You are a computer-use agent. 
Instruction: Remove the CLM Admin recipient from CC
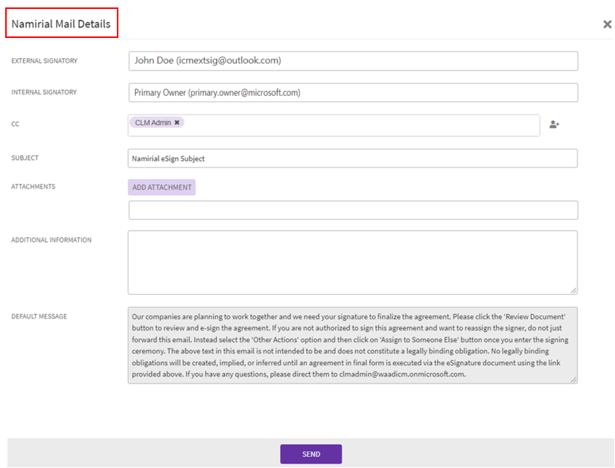pyautogui.click(x=177, y=123)
